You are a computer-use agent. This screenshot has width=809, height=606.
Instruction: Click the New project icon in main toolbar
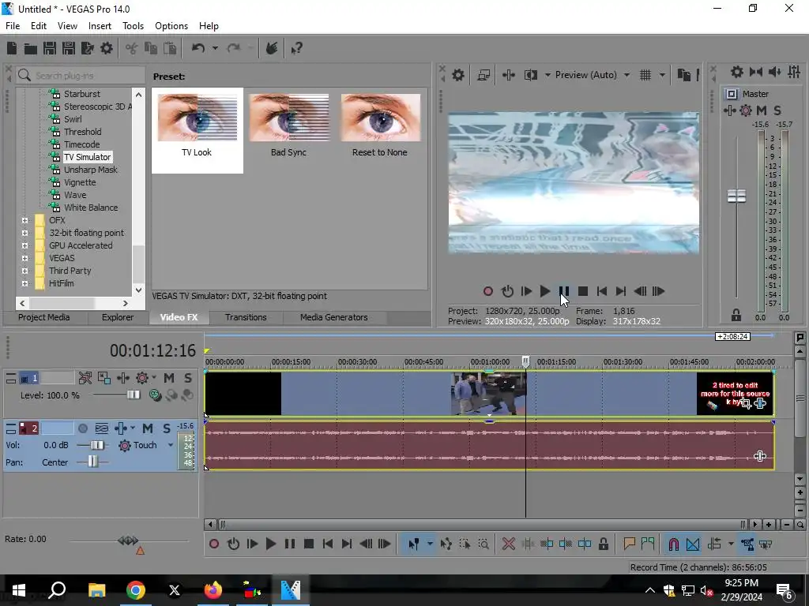12,48
